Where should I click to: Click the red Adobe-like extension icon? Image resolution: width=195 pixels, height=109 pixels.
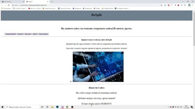pyautogui.click(x=178, y=5)
